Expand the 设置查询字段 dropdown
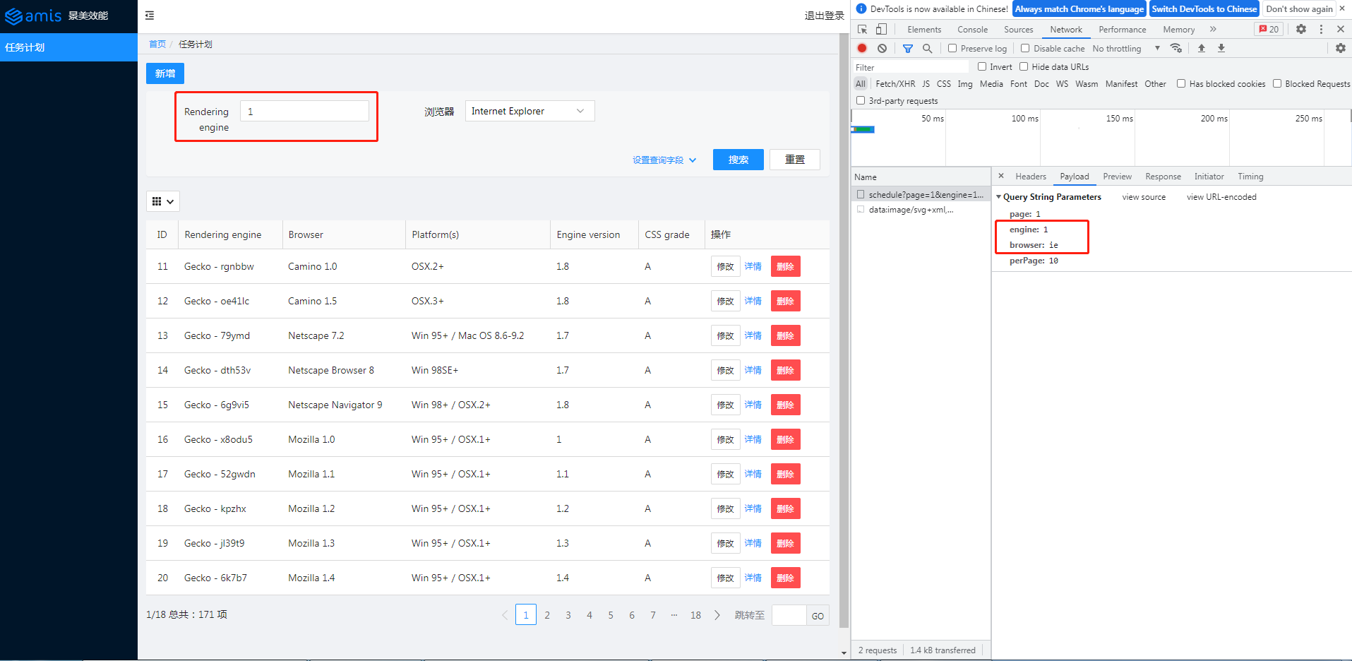 pyautogui.click(x=664, y=160)
